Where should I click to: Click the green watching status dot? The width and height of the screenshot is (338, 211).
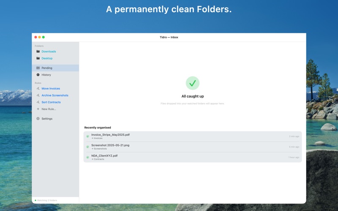[x=35, y=200]
